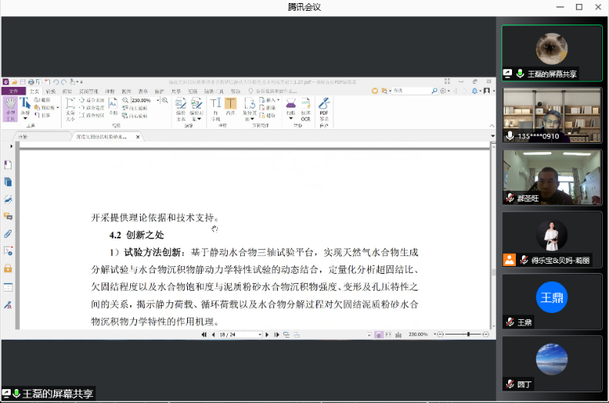
Task: Jump to the first page button
Action: point(204,335)
